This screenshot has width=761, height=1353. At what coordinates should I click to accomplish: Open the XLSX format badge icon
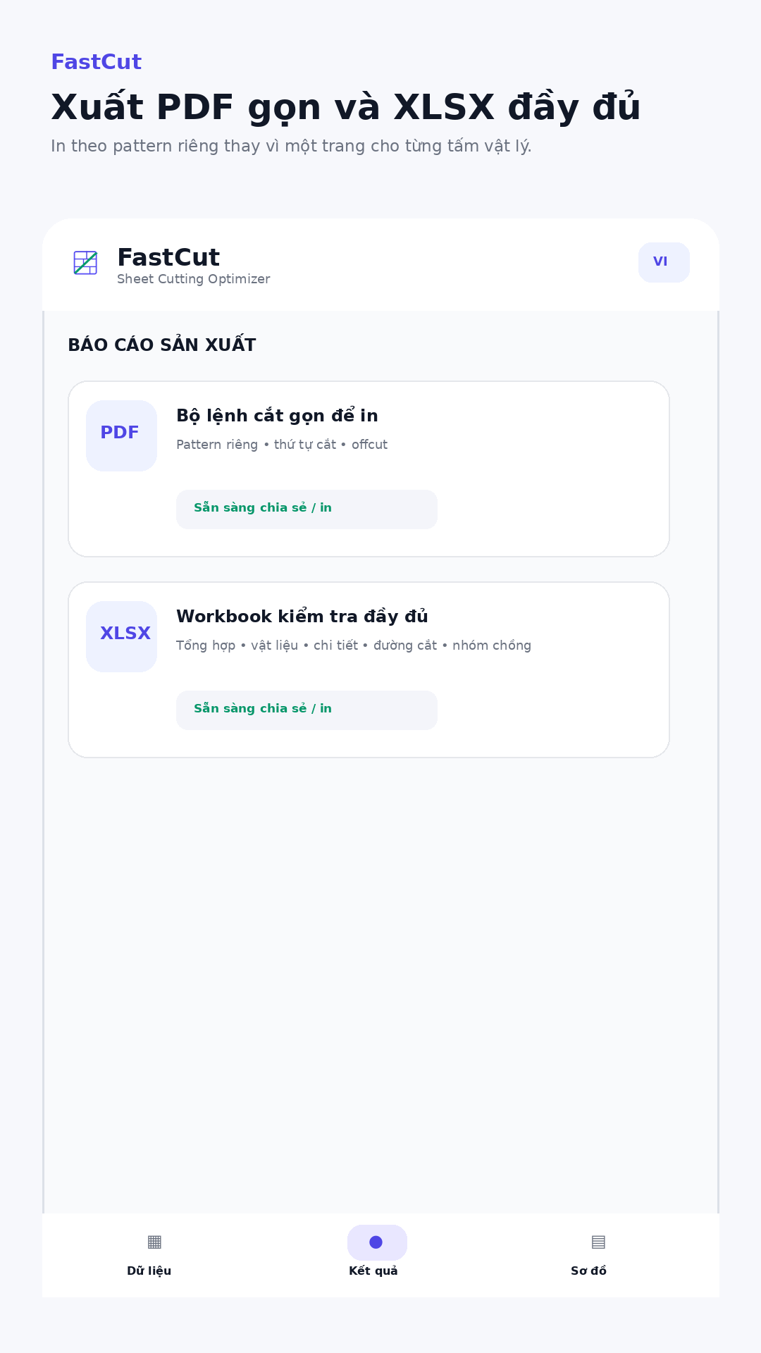coord(121,636)
